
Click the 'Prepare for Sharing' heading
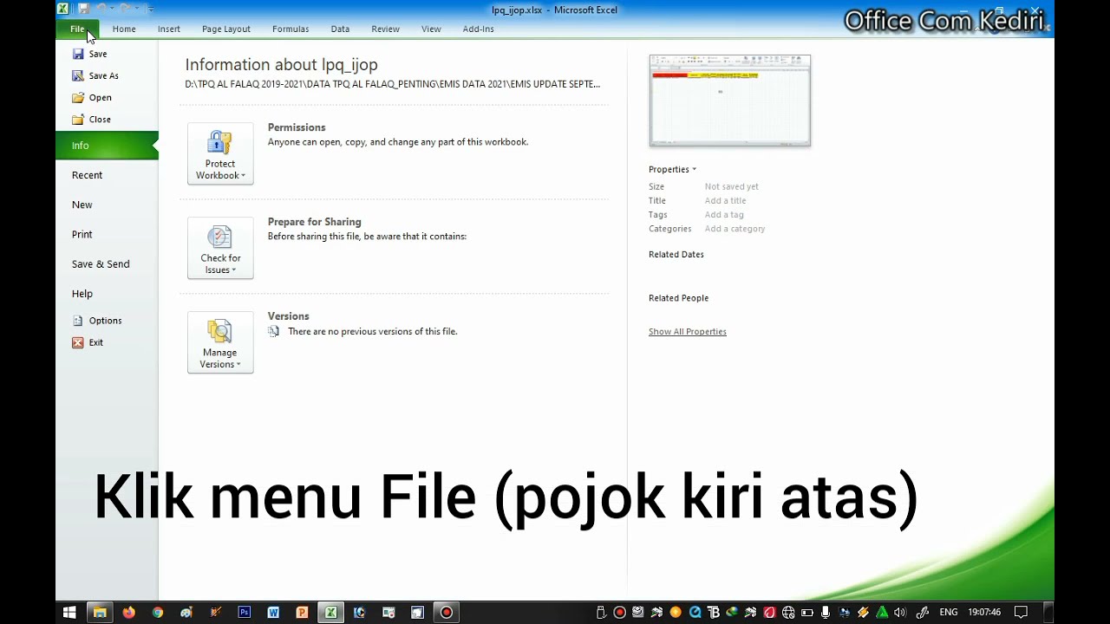tap(315, 222)
